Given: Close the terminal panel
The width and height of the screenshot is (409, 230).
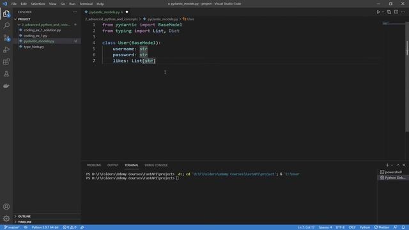Looking at the screenshot, I should (x=404, y=165).
